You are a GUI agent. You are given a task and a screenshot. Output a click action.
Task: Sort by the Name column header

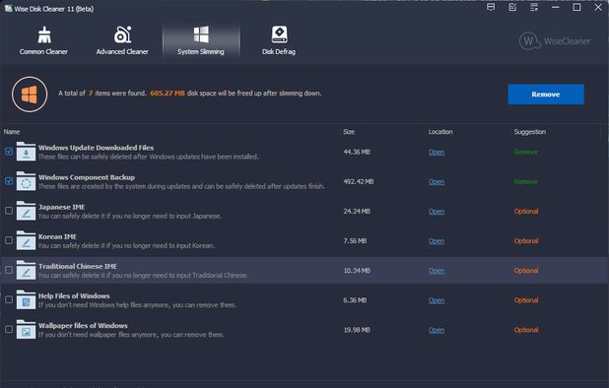point(12,132)
